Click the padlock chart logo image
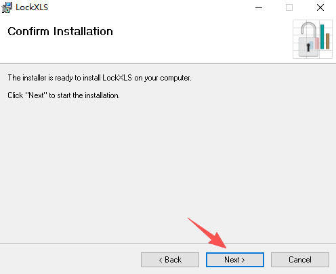Screen dimensions: 336x274 (x=312, y=39)
